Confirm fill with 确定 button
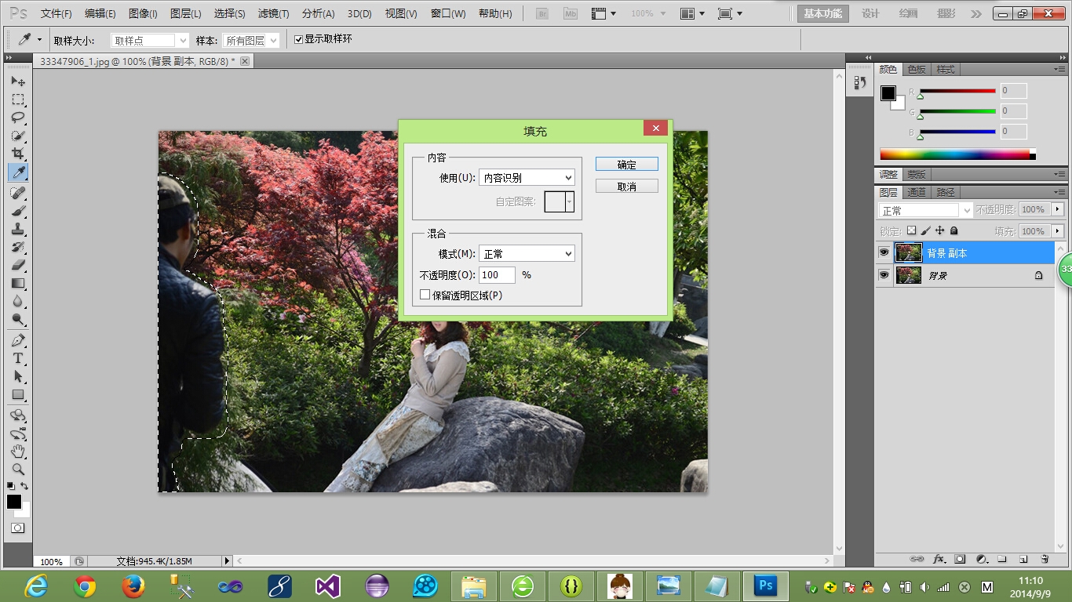 [626, 165]
